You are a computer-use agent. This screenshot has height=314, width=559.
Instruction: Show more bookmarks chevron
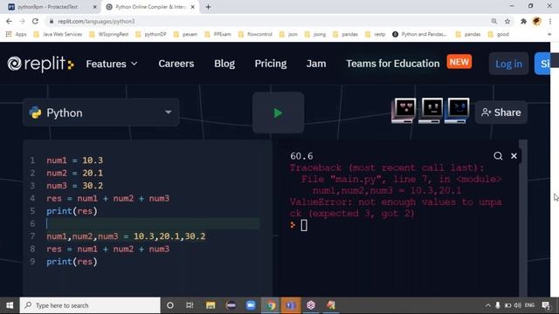(549, 34)
